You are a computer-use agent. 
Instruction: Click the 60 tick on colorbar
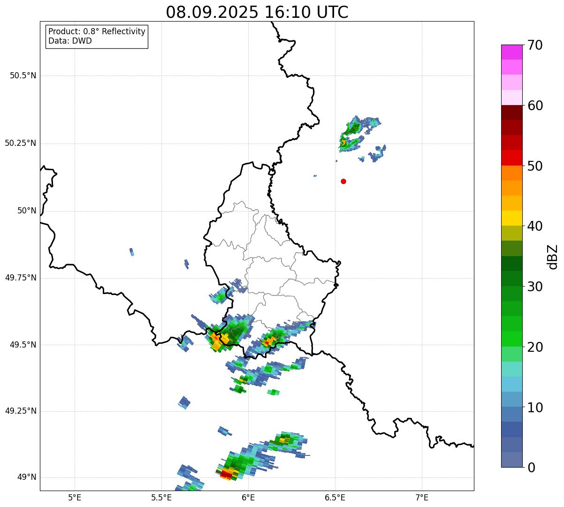tap(535, 106)
